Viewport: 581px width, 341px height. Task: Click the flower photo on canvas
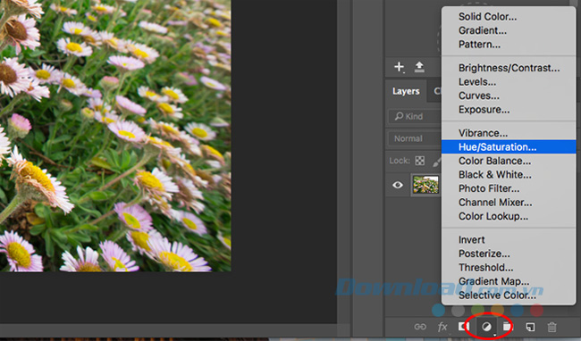[x=115, y=136]
